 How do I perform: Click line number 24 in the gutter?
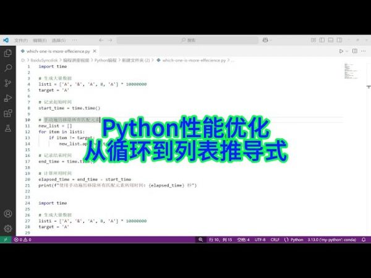point(28,203)
